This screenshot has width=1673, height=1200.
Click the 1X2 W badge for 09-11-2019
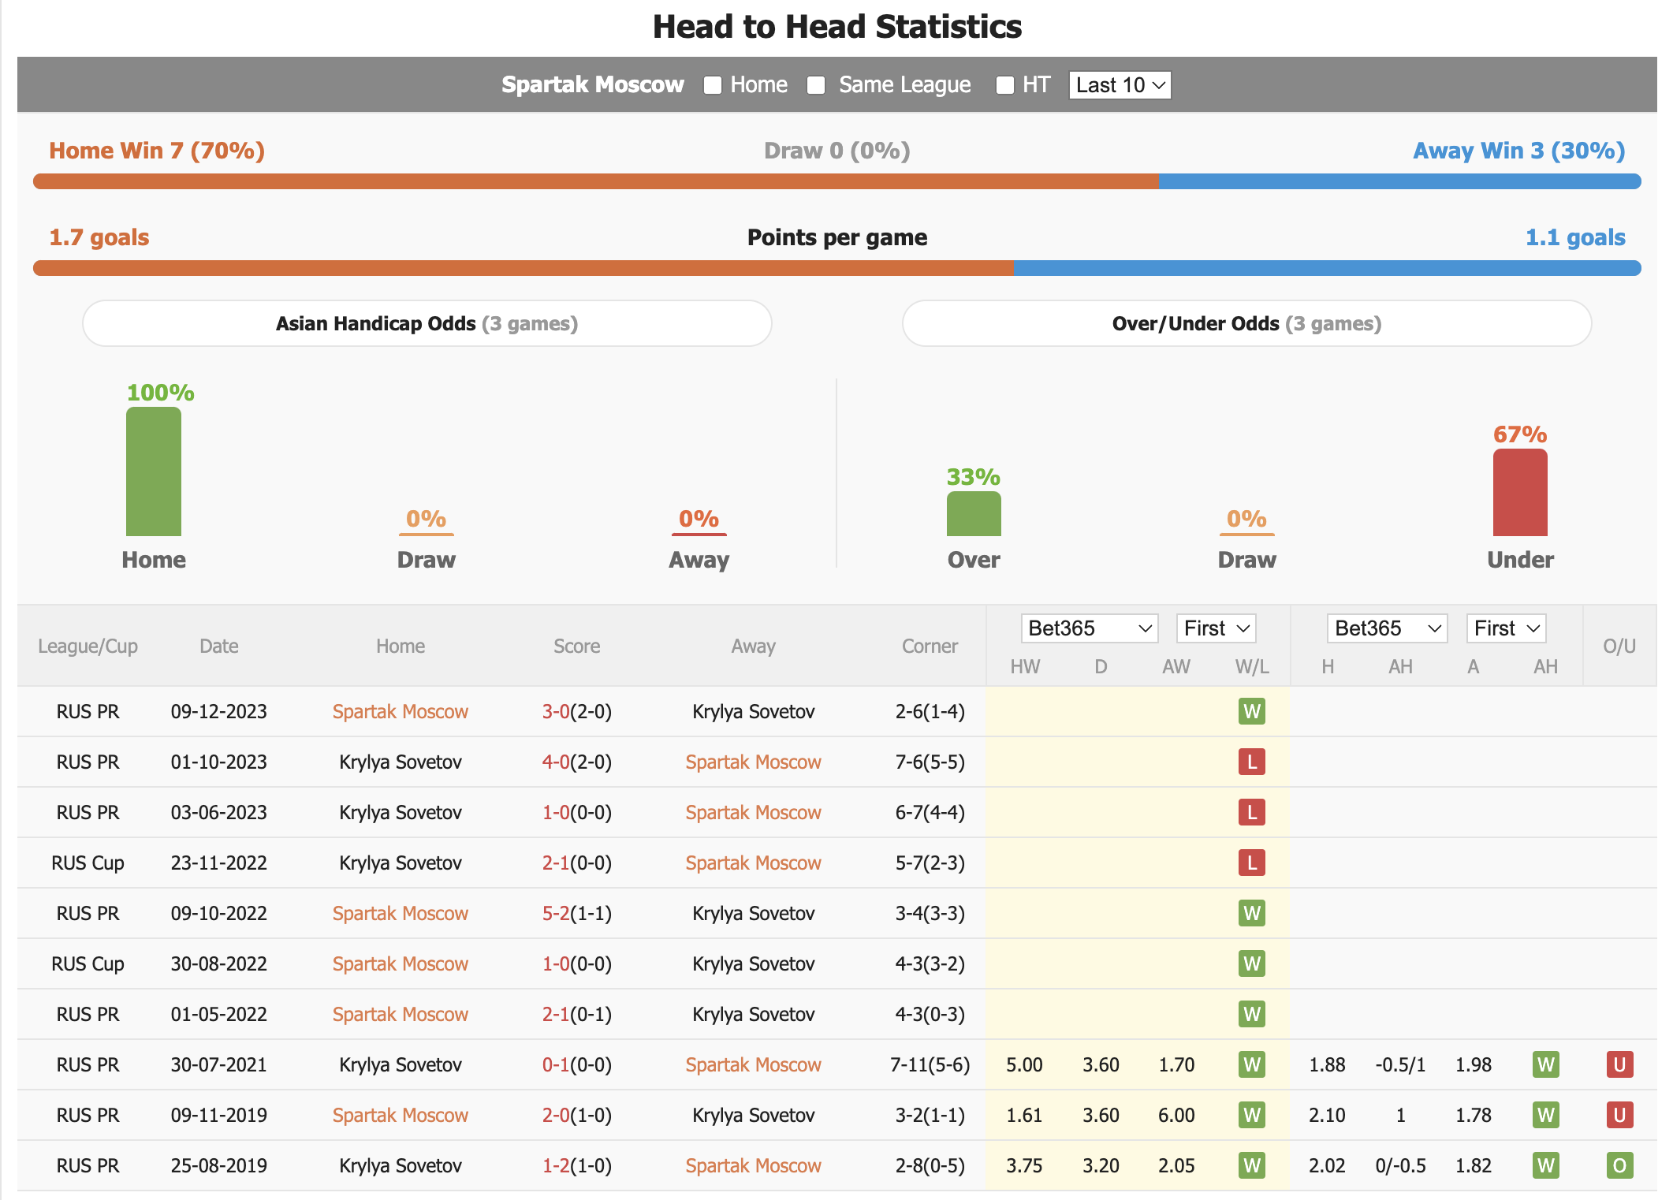pyautogui.click(x=1252, y=1115)
